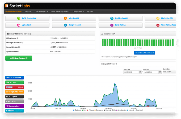This screenshot has height=119, width=181.
Task: Click the Marketing API yellow icon
Action: point(158,18)
